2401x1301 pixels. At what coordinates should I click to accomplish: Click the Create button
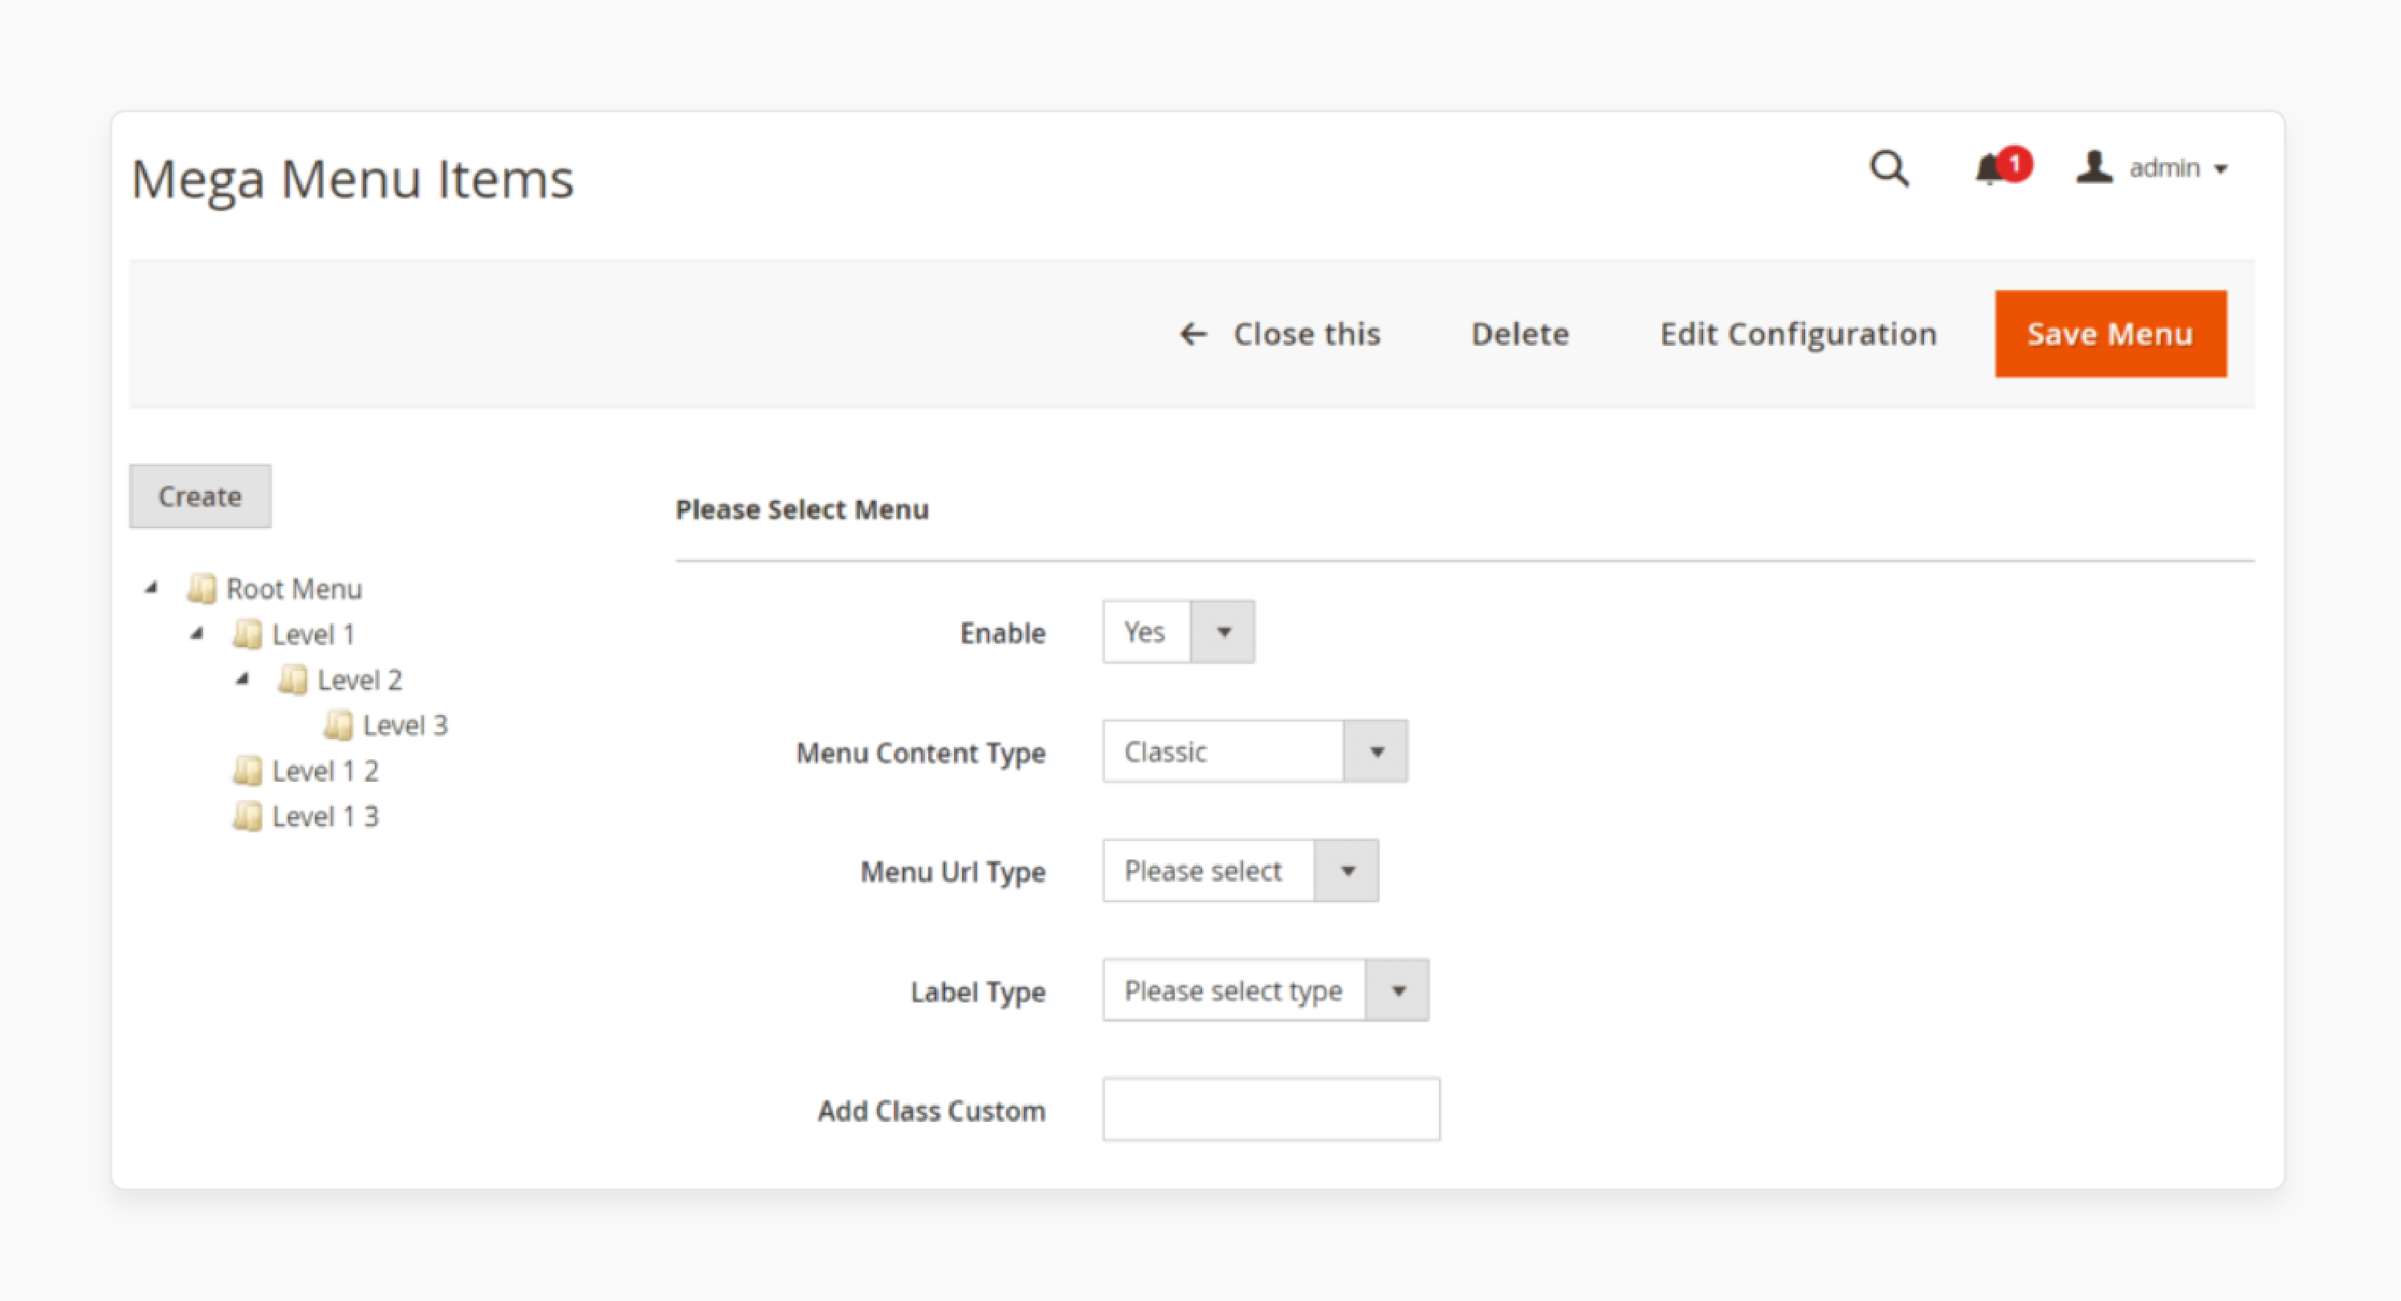click(201, 496)
